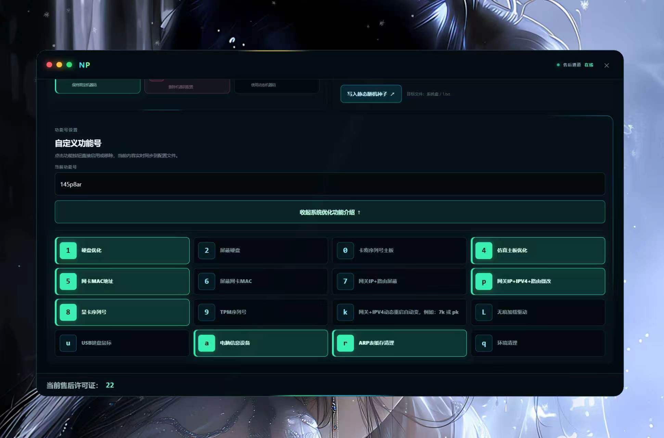Click 售后通道 在线 status indicator
Viewport: 664px width, 438px height.
tap(575, 65)
